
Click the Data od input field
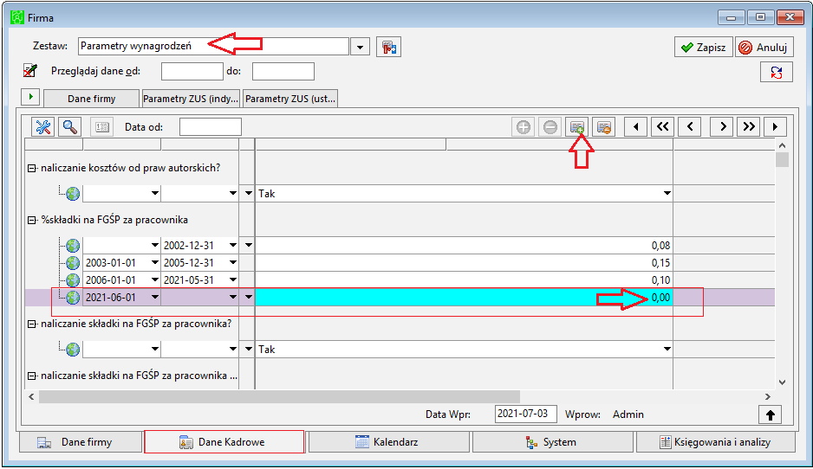211,127
